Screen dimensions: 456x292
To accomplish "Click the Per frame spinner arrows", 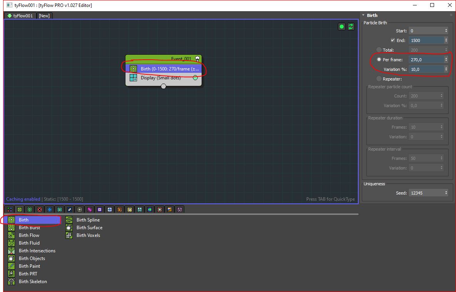I will (446, 59).
